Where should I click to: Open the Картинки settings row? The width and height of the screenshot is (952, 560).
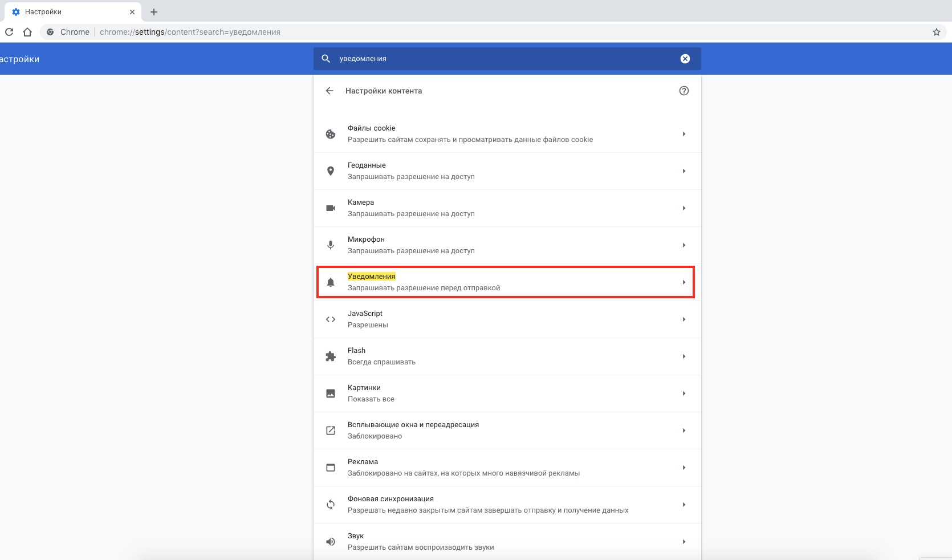506,393
